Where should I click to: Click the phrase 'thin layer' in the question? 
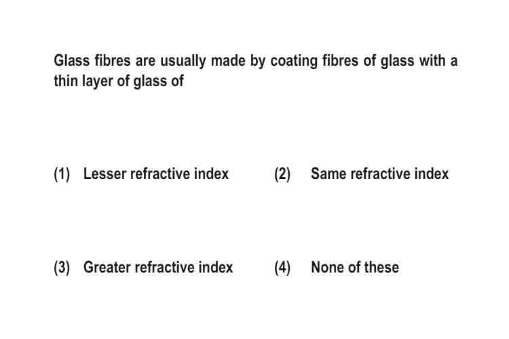[83, 81]
